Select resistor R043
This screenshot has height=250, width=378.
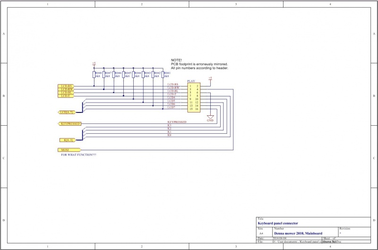pos(143,75)
